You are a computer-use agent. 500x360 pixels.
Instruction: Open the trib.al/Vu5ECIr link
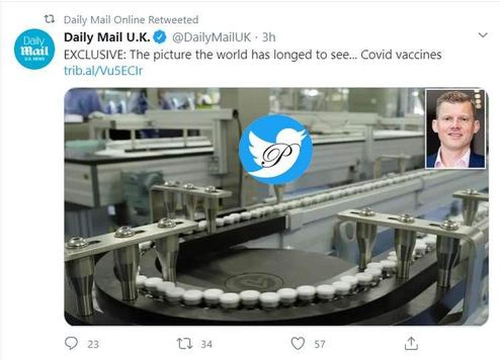pos(103,71)
